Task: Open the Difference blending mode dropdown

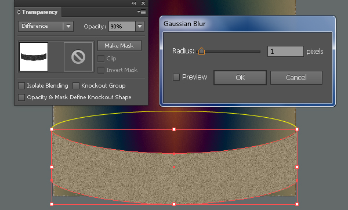Action: [46, 26]
